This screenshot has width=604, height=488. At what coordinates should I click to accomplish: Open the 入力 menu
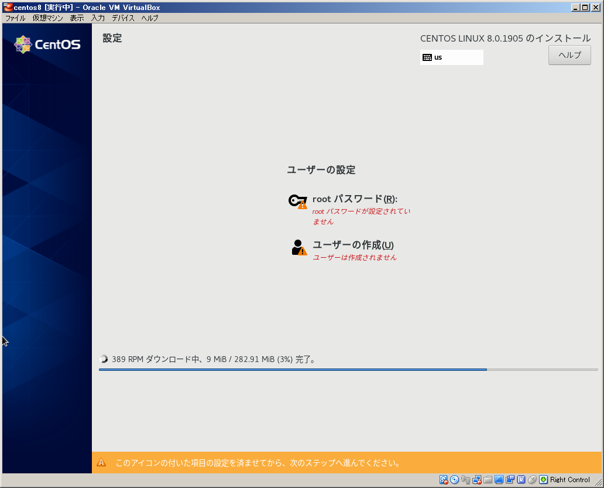pos(98,18)
